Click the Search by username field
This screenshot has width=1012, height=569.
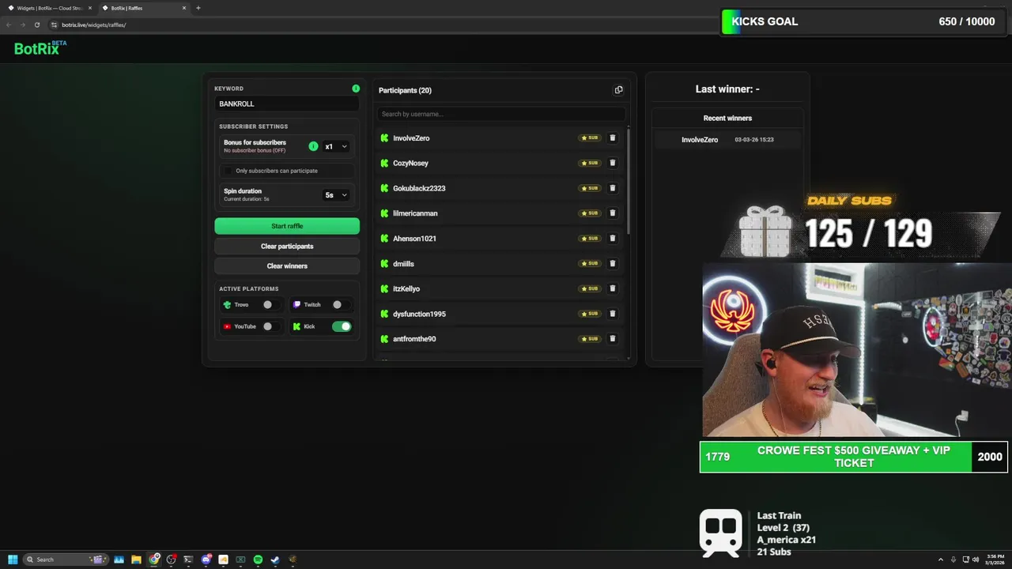tap(500, 114)
